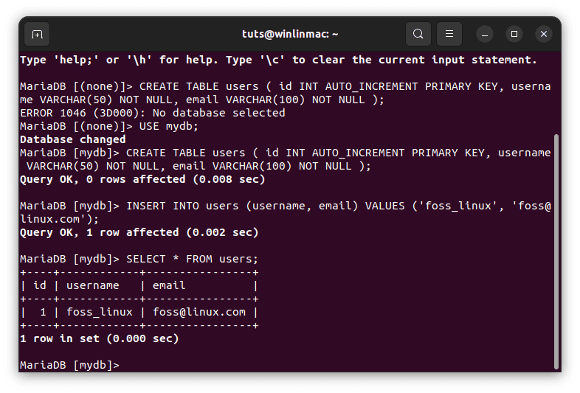Click the SELECT * FROM users command

point(192,259)
